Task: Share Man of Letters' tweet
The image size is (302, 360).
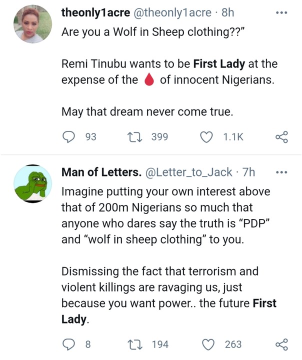Action: (282, 344)
